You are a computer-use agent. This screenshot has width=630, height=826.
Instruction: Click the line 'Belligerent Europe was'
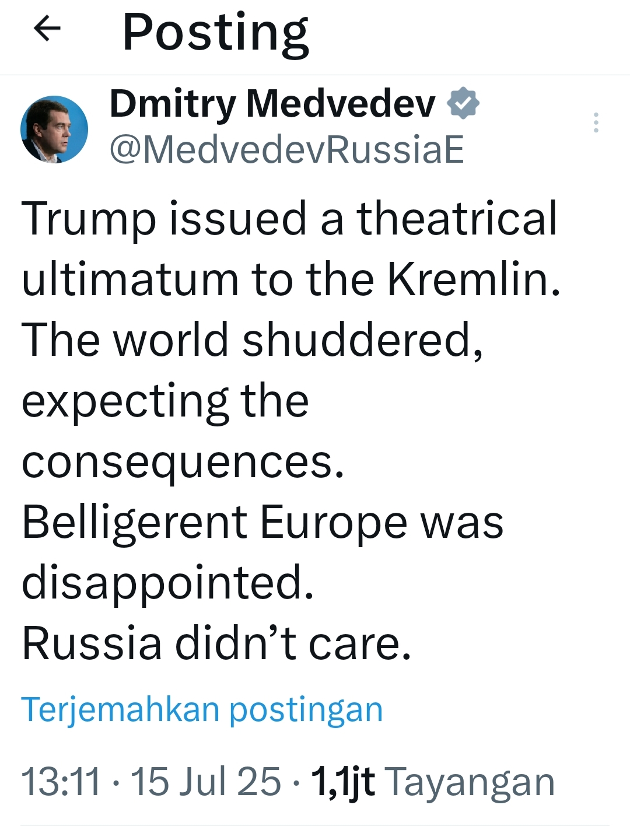coord(262,522)
